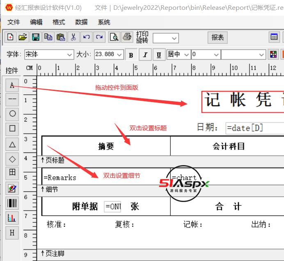Toggle bold formatting
Viewport: 284px width, 261px height.
131,54
